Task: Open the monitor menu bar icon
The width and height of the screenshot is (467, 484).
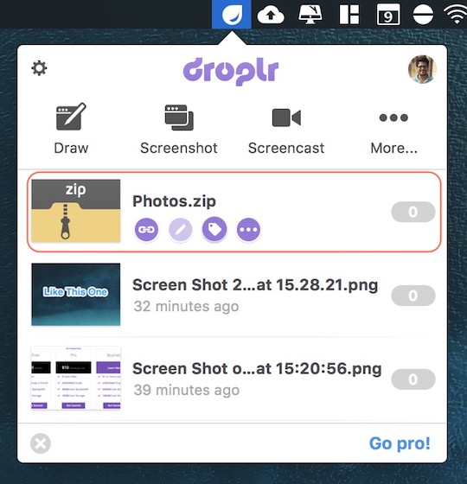Action: (x=310, y=14)
